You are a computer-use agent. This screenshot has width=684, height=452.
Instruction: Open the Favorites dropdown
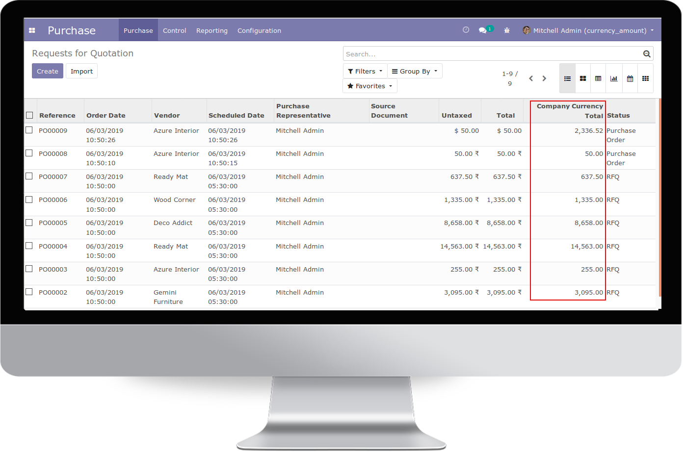tap(370, 86)
